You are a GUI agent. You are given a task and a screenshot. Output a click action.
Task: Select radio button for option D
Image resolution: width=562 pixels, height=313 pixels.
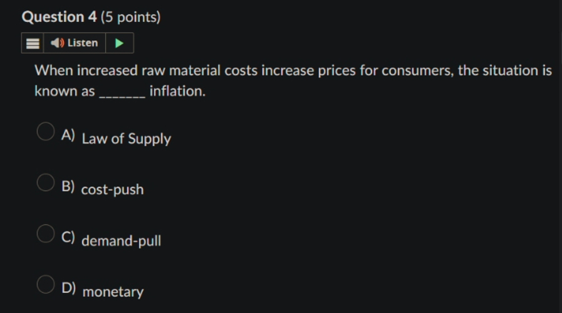pos(46,284)
